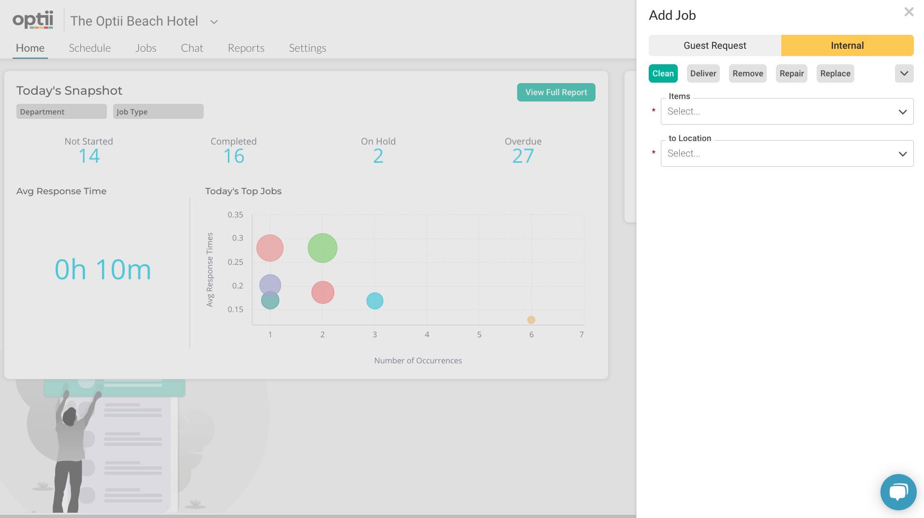Open the live chat bubble icon
Screen dimensions: 924x518
click(898, 492)
